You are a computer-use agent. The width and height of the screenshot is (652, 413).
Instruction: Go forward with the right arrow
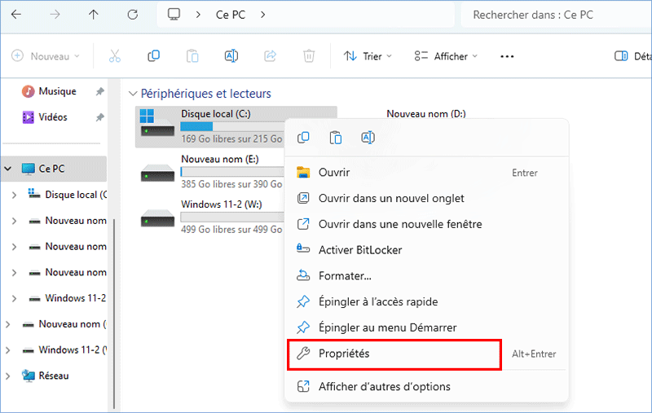coord(55,15)
